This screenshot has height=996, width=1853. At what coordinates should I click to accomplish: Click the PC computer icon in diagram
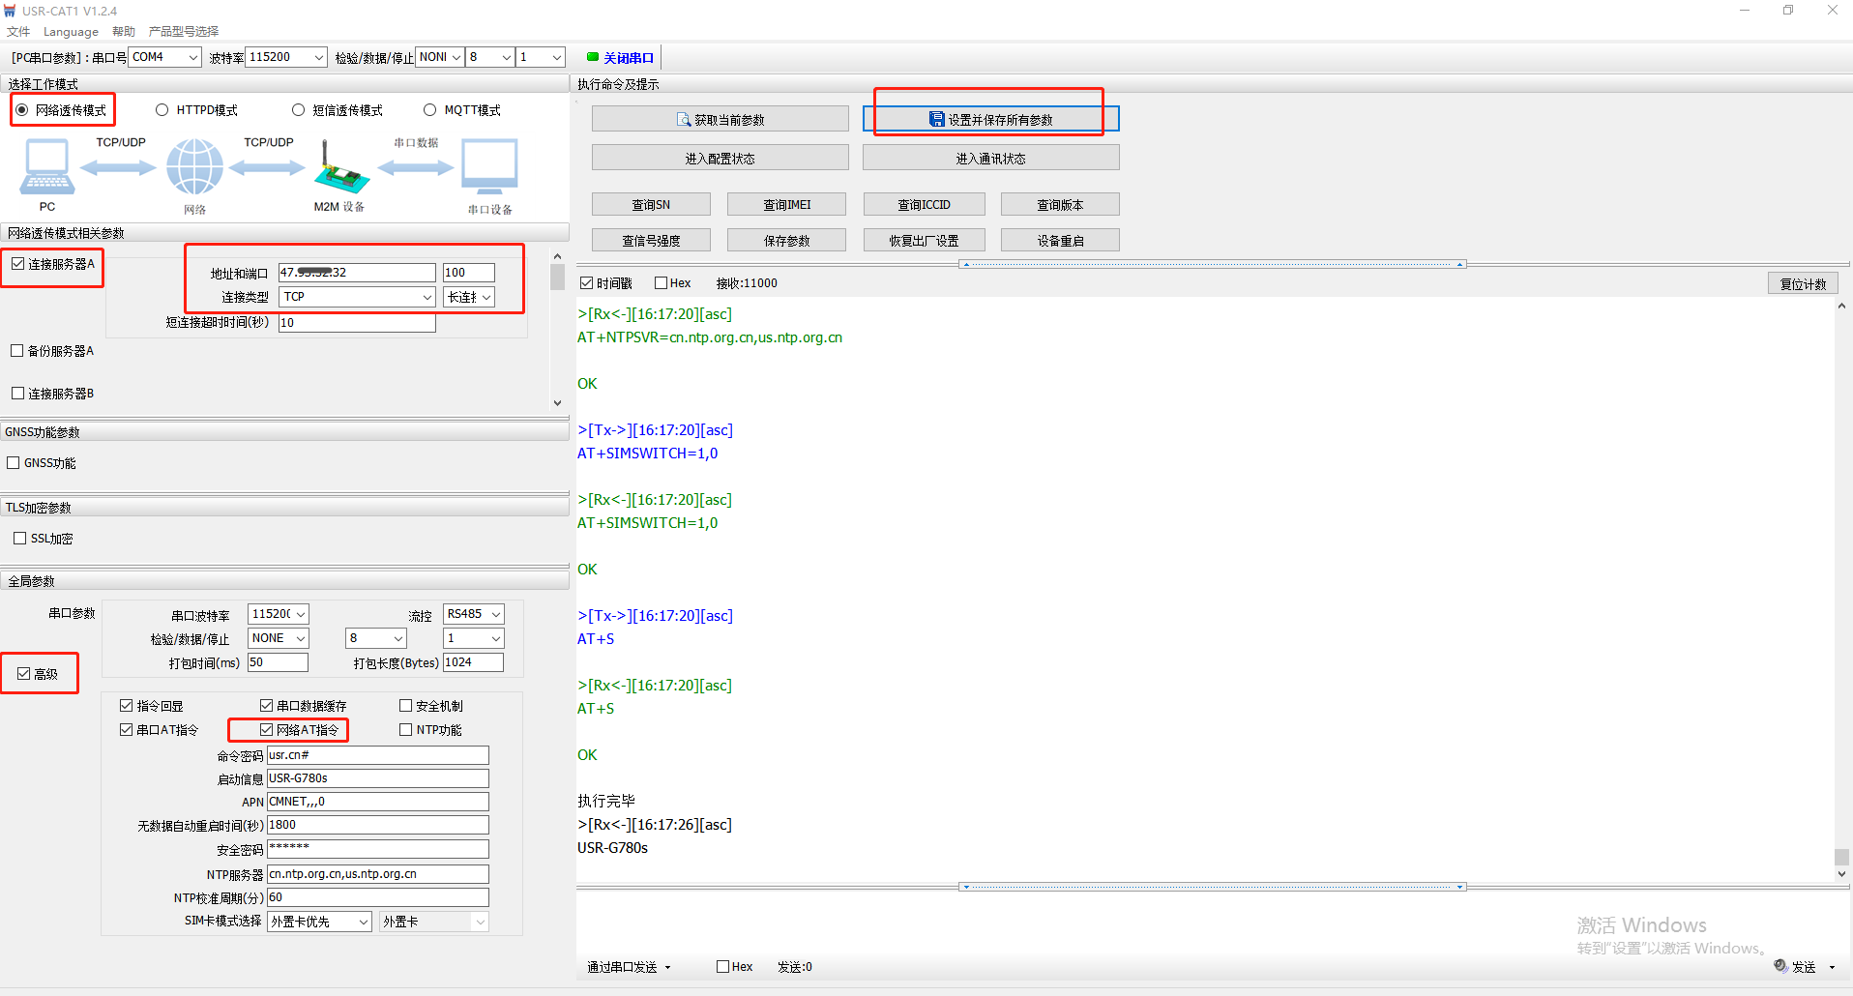coord(46,167)
